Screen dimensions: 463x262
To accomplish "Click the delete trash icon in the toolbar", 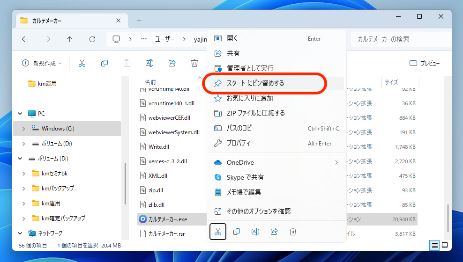I will point(194,63).
